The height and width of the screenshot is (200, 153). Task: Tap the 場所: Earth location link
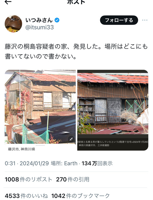(x=64, y=163)
